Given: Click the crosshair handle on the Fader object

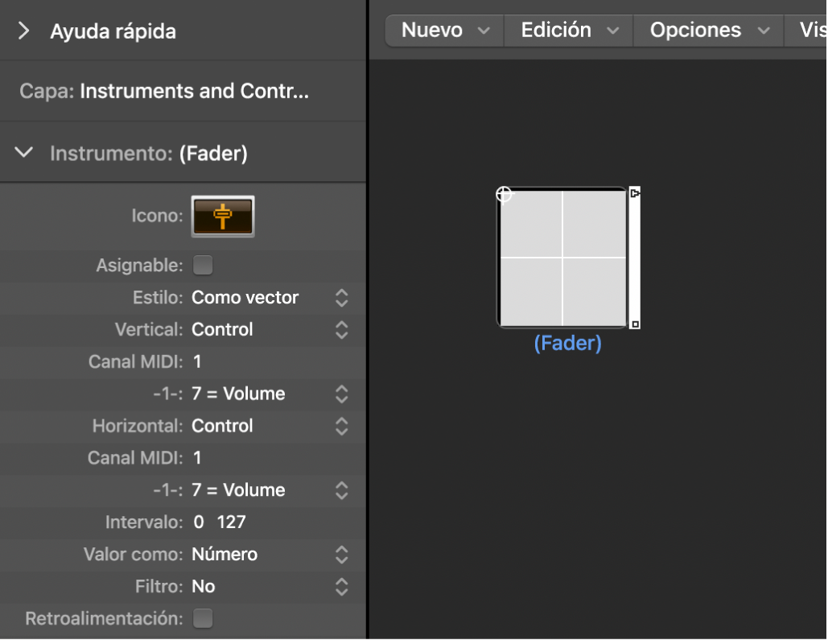Looking at the screenshot, I should click(504, 193).
